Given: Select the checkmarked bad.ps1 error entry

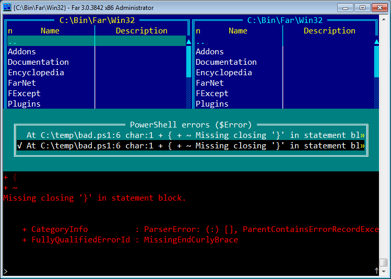Looking at the screenshot, I should pos(191,145).
